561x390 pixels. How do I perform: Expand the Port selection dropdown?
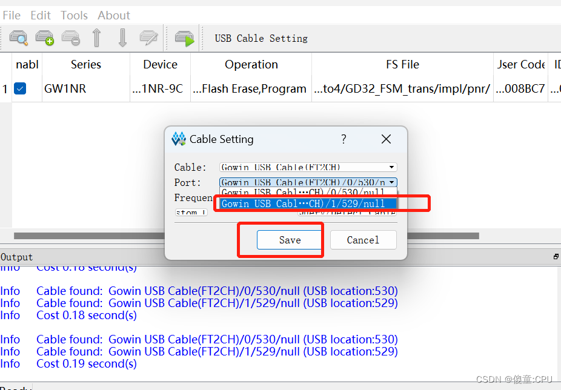coord(391,182)
